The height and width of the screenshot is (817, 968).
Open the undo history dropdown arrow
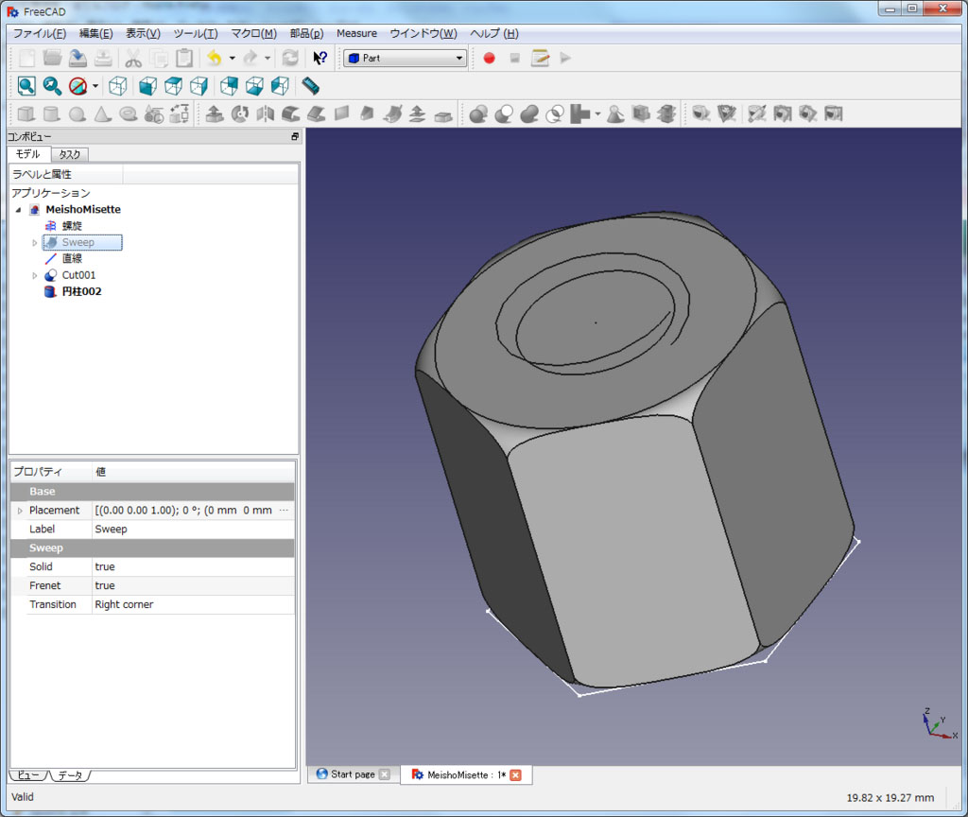pyautogui.click(x=233, y=58)
